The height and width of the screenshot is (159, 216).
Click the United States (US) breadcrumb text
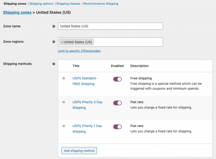point(53,13)
